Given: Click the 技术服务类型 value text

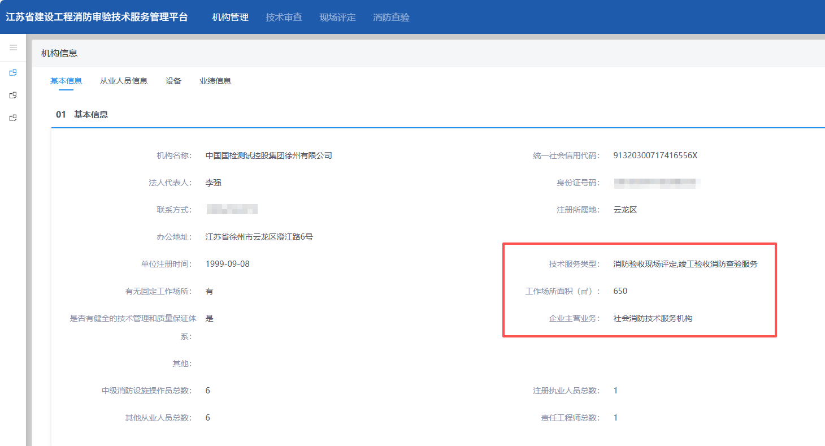Looking at the screenshot, I should (685, 264).
